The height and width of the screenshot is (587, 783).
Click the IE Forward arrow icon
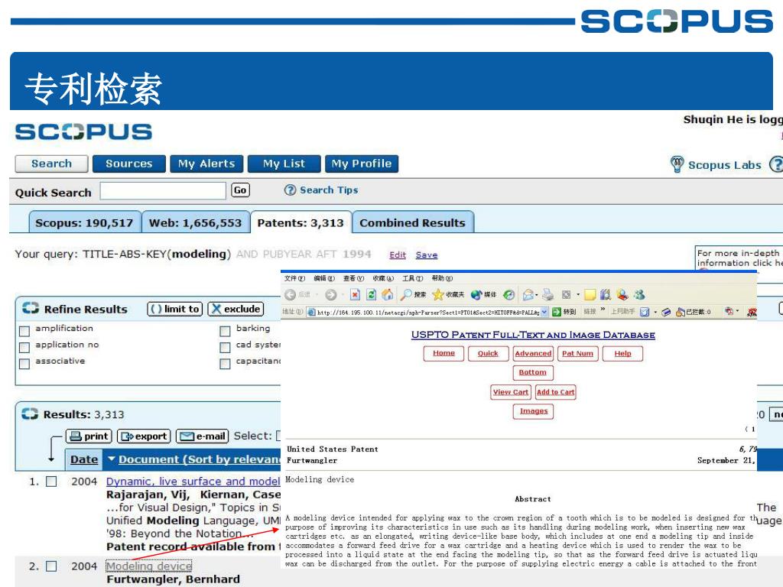coord(330,295)
